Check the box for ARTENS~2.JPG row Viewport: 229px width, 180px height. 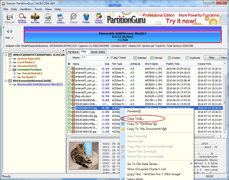click(x=69, y=76)
